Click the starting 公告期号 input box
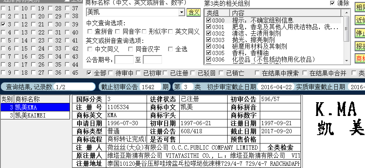The width and height of the screenshot is (365, 168). (x=124, y=60)
